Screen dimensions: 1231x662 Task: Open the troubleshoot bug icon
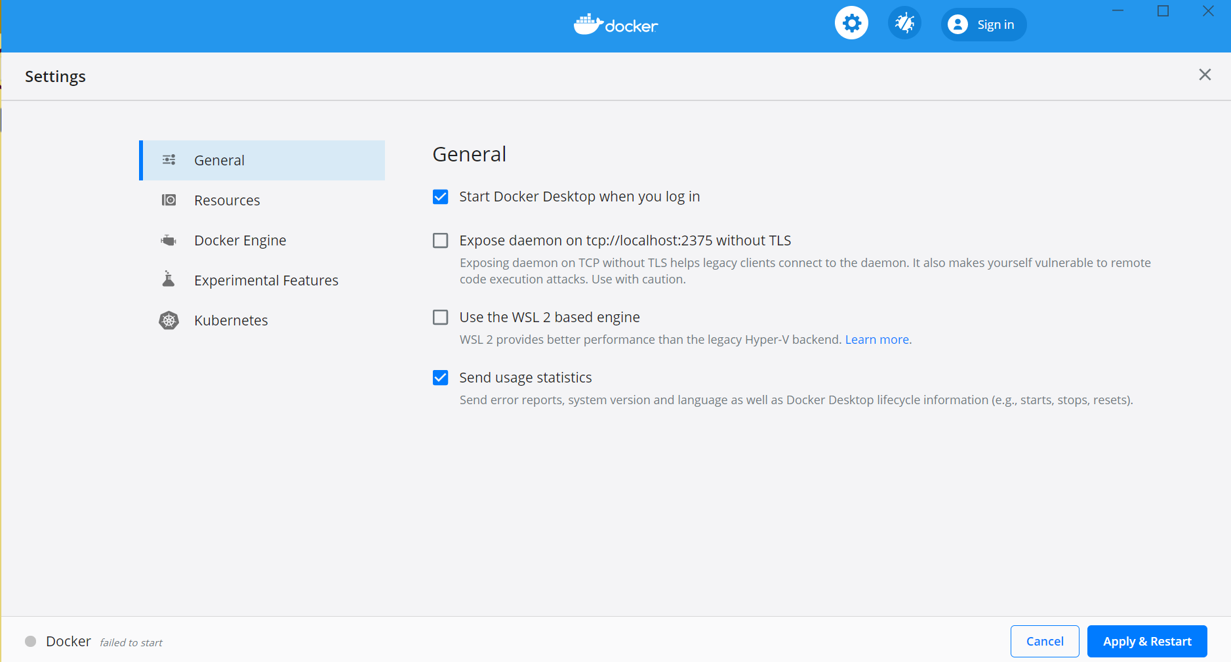(x=904, y=24)
